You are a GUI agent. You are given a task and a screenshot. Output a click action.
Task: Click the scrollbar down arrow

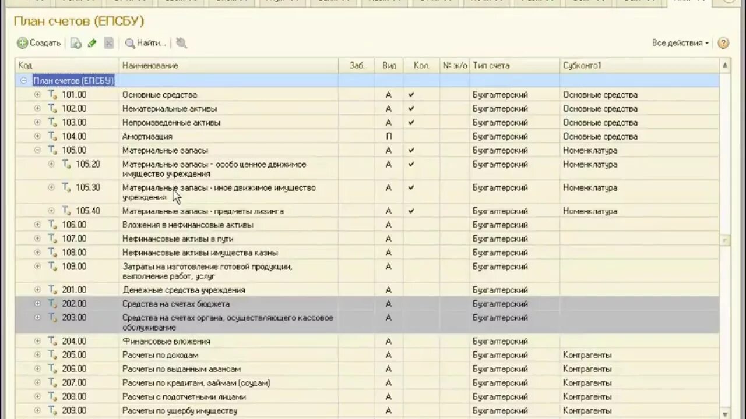[725, 414]
